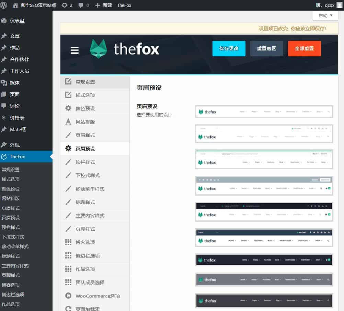Click the fox icon next to TheFox menu
Screen dimensions: 344x311
[4, 157]
